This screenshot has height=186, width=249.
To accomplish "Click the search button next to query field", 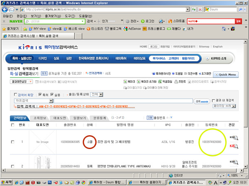I will pos(202,102).
